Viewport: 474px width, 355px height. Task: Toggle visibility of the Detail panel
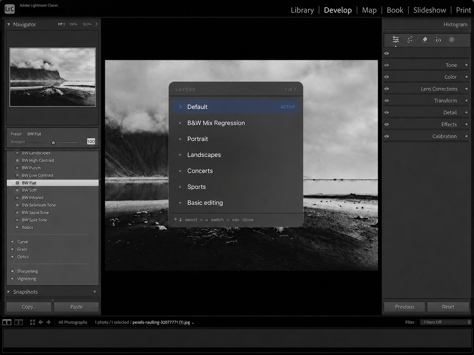point(387,112)
